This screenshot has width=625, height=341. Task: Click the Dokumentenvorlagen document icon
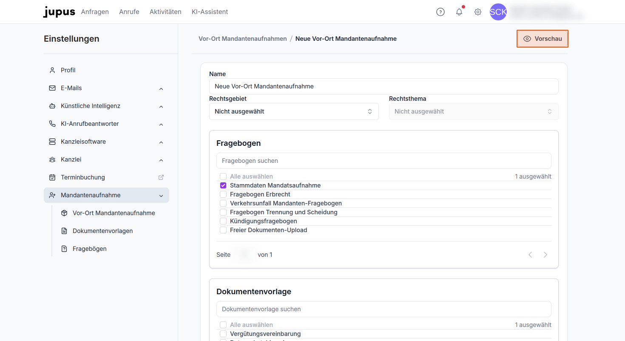pos(64,231)
